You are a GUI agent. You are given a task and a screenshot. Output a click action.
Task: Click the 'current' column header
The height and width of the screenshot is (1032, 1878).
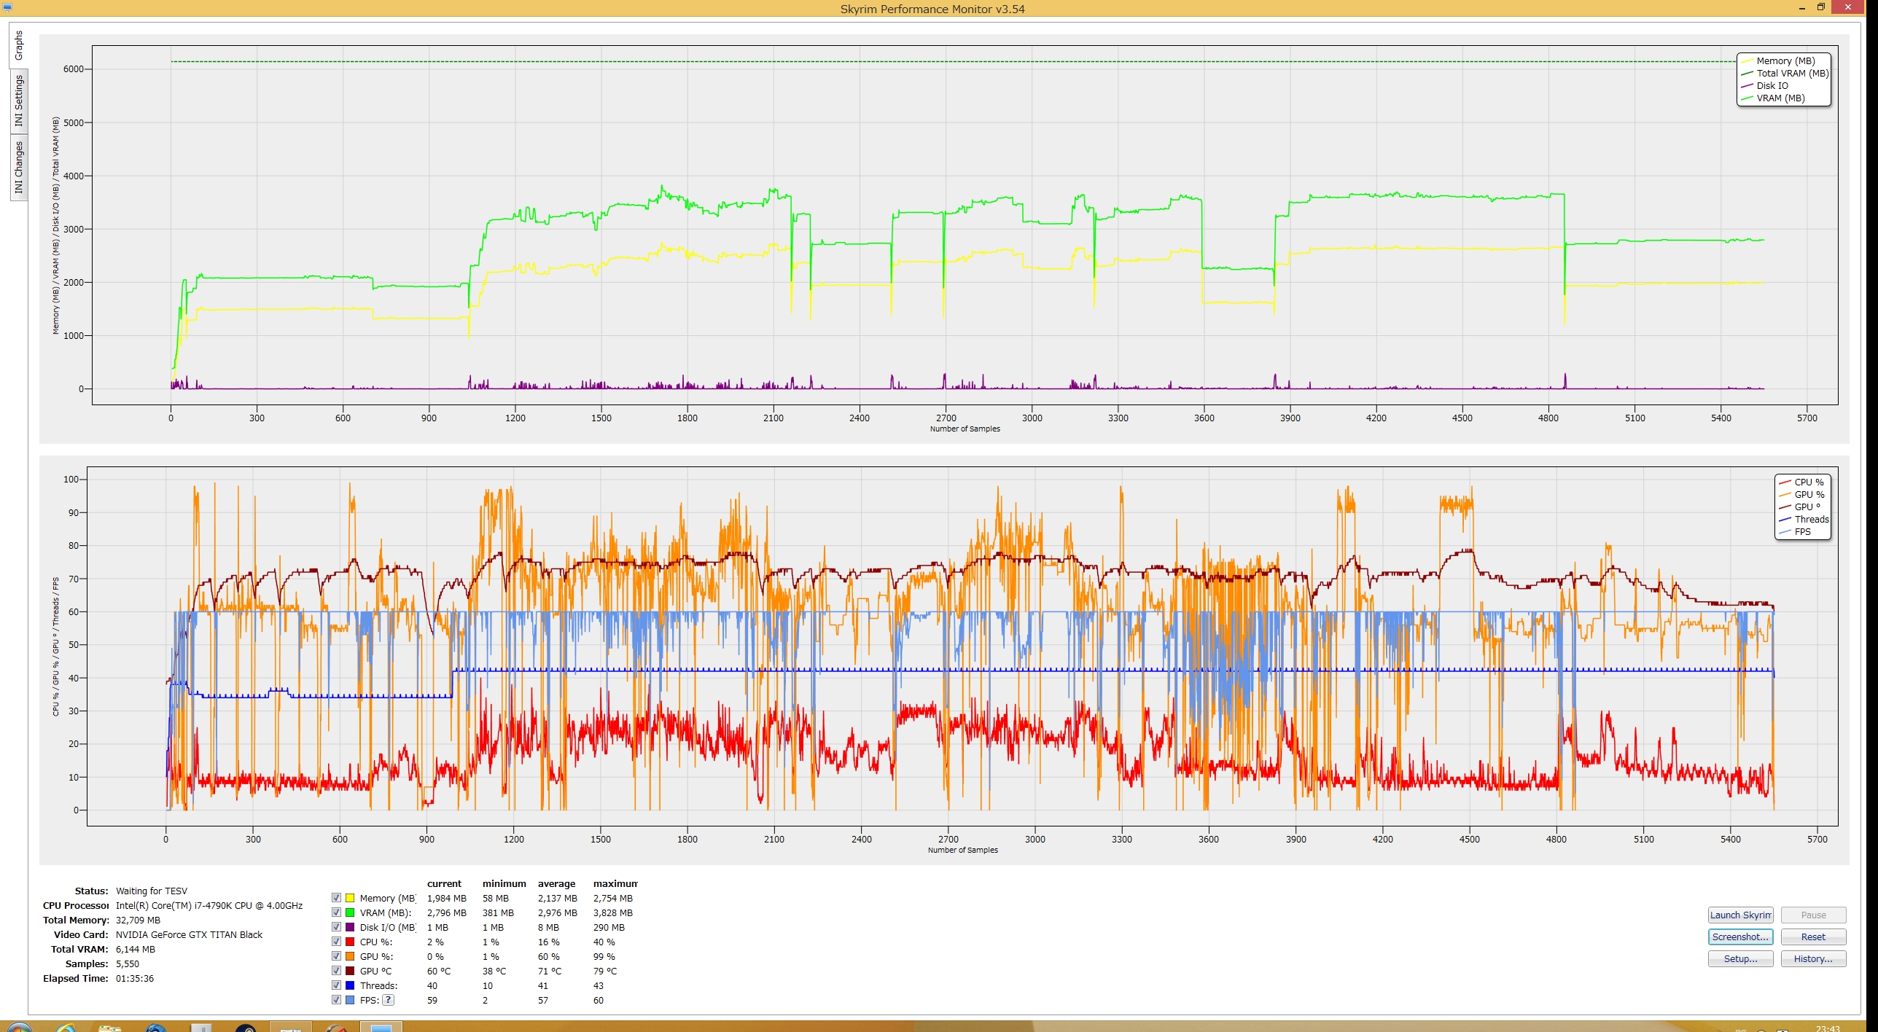(444, 884)
